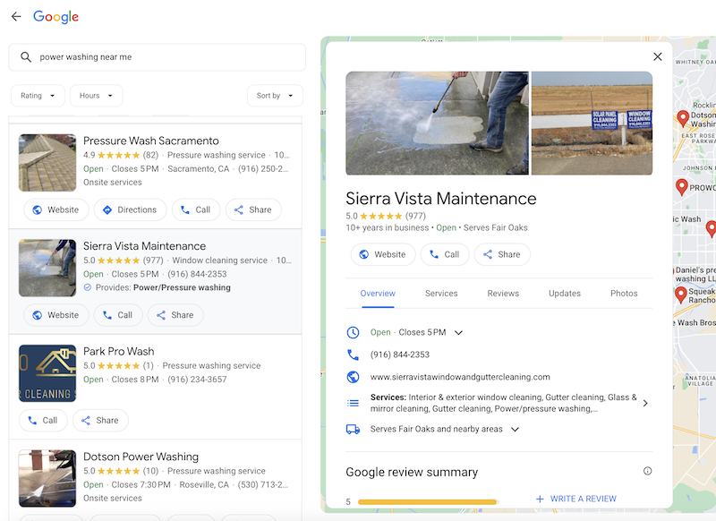The width and height of the screenshot is (716, 521).
Task: Close the Sierra Vista Maintenance detail panel
Action: pos(658,56)
